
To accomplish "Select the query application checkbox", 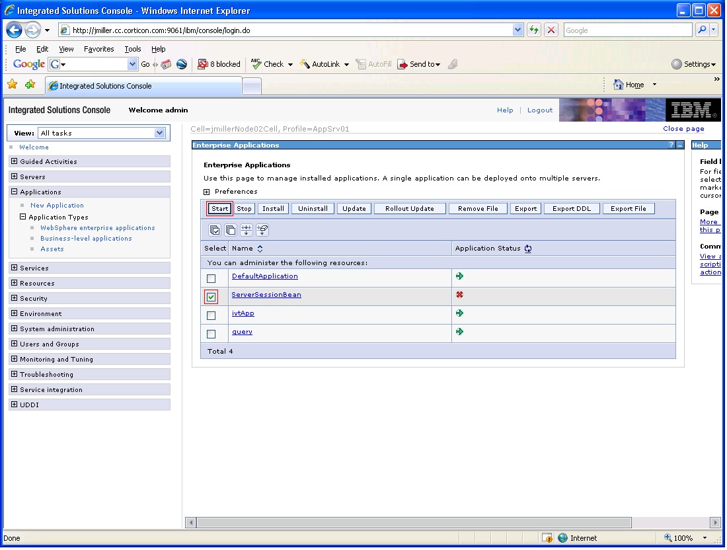I will pyautogui.click(x=211, y=334).
